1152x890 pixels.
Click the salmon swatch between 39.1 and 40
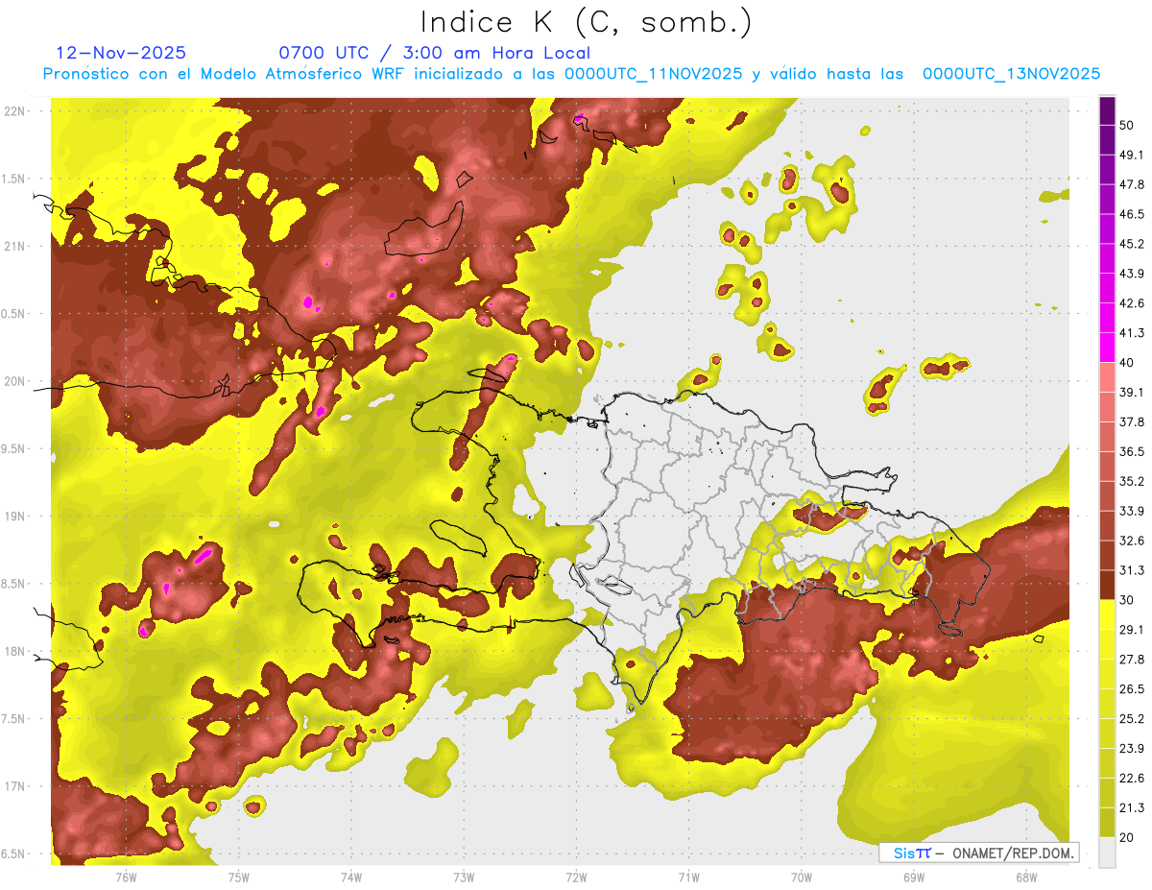click(x=1107, y=377)
